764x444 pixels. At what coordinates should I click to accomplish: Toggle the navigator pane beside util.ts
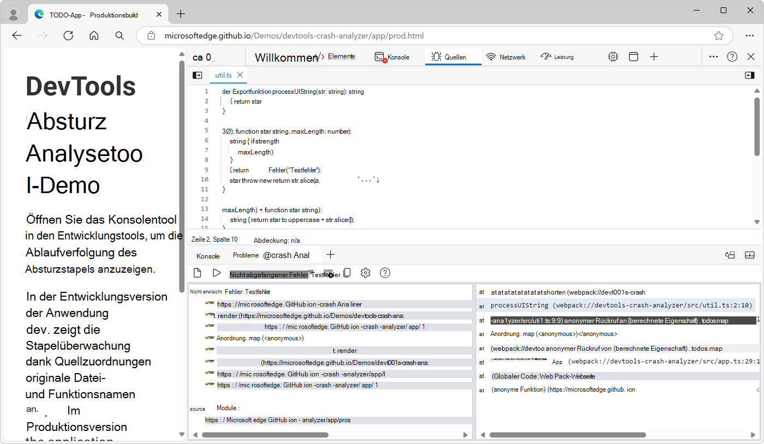pos(197,75)
